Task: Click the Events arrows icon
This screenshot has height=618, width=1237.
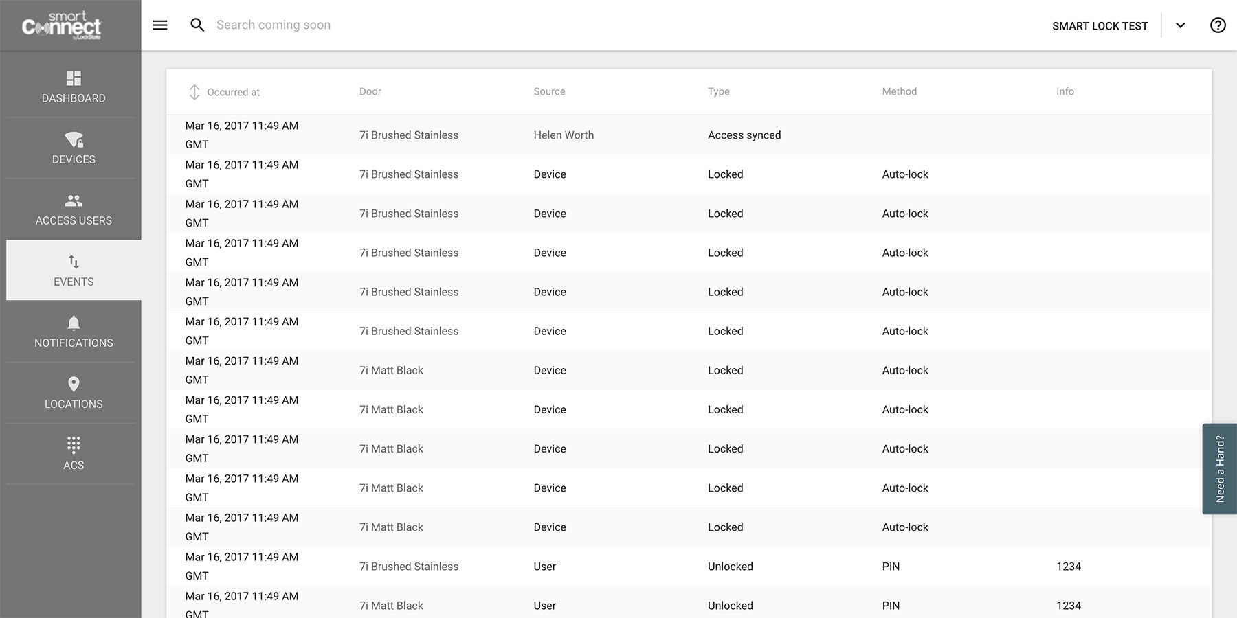Action: [74, 262]
